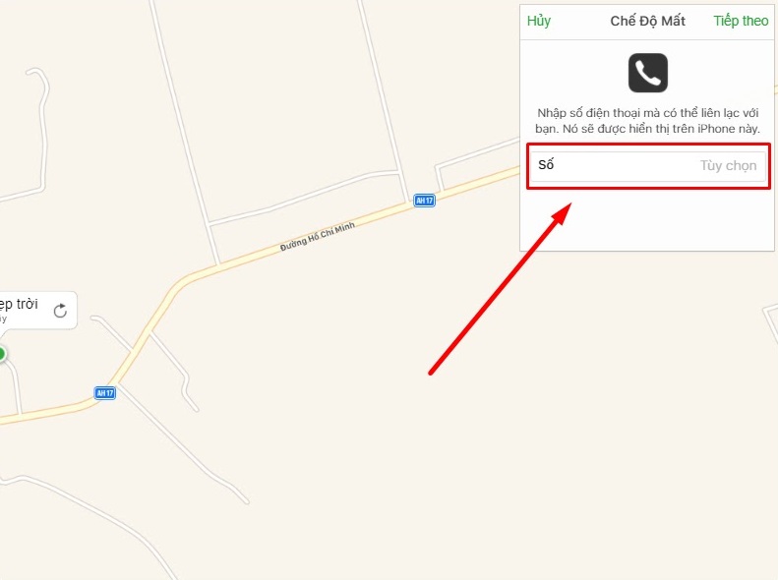Cancel Lost Mode with Hủy
The width and height of the screenshot is (778, 580).
(539, 21)
